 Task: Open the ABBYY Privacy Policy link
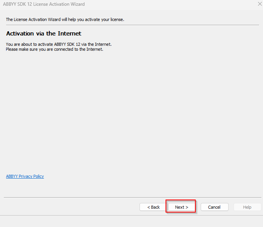25,176
